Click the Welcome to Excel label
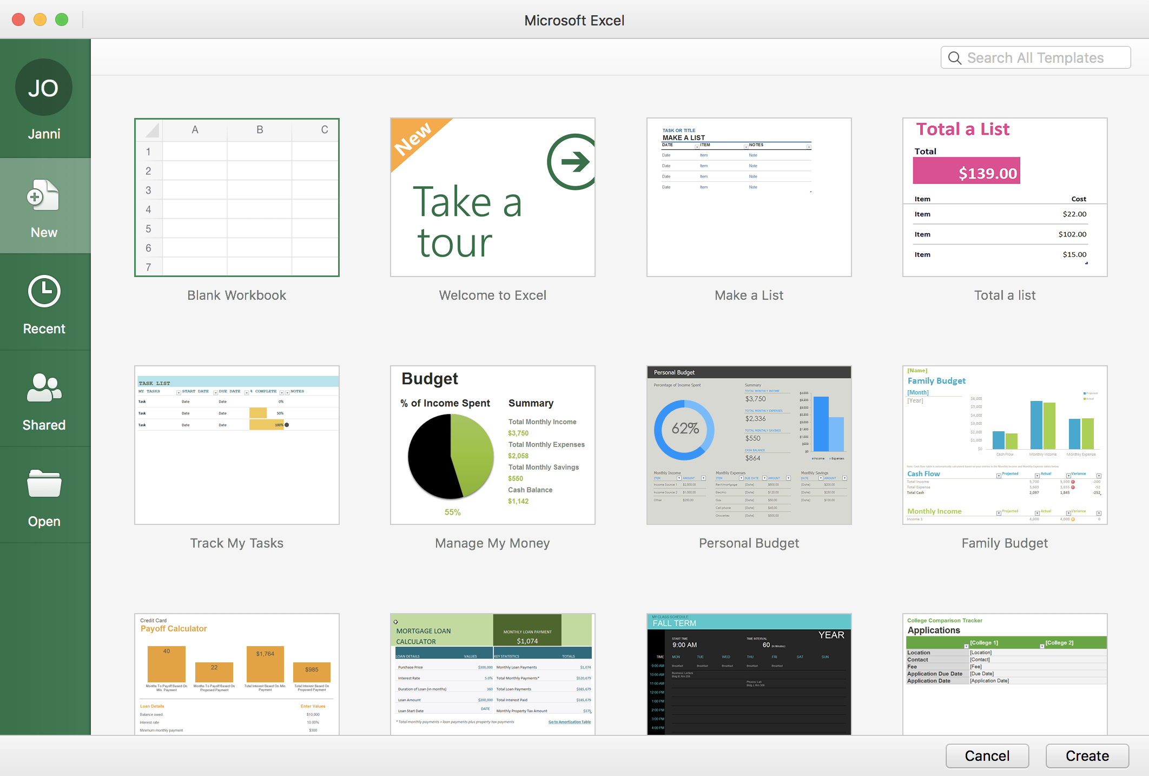 [493, 295]
